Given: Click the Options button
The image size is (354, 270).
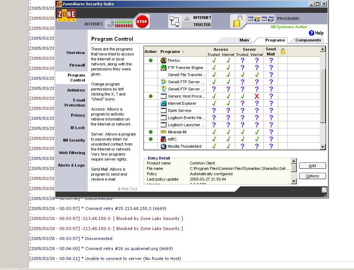Looking at the screenshot, I should coord(312,176).
